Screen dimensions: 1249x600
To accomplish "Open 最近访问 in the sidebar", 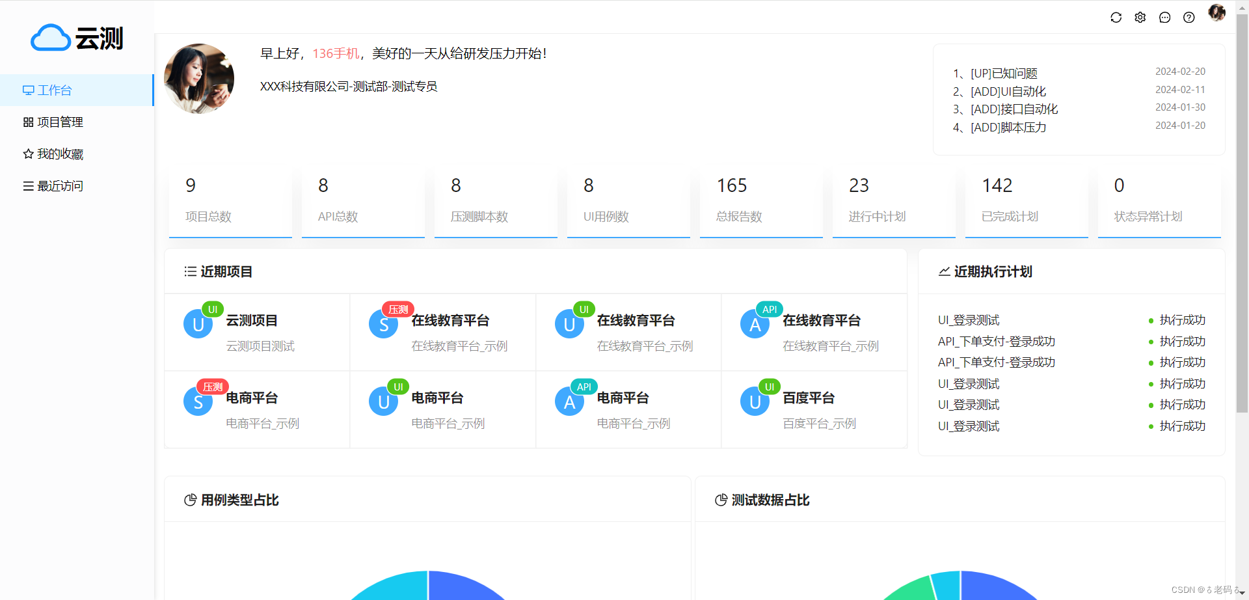I will (x=77, y=186).
